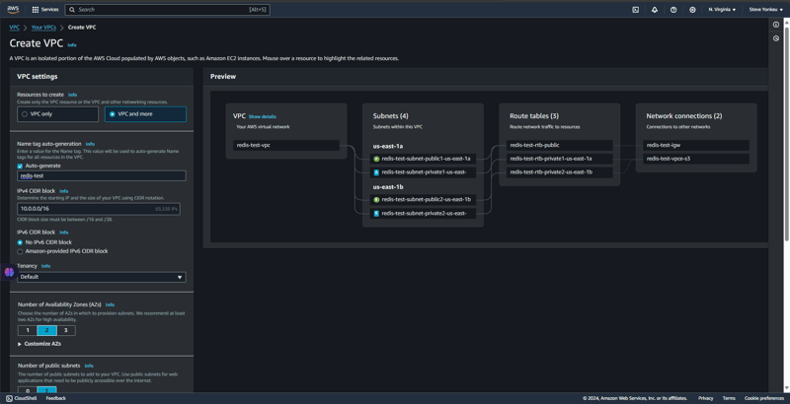The height and width of the screenshot is (404, 790).
Task: Select redis-test-subnet-public1-us-east-1a in preview
Action: (x=424, y=159)
